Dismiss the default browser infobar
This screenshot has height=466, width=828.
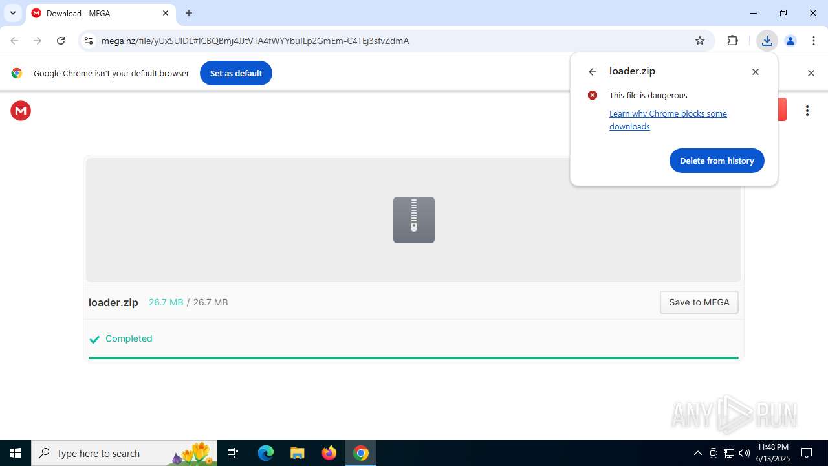(811, 73)
